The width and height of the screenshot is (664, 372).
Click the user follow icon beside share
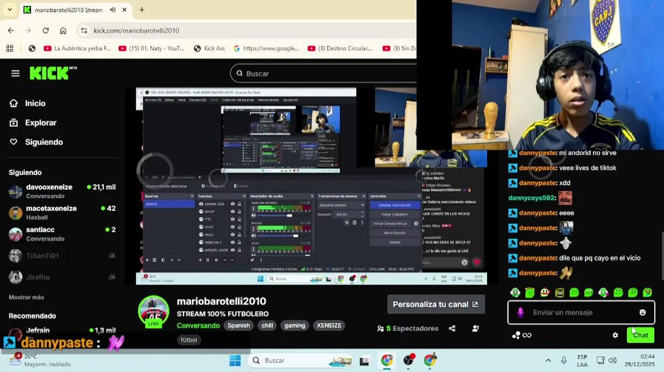tap(476, 329)
